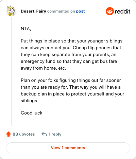Upvote using the orange arrow icon
136x159 pixels.
(x=8, y=134)
